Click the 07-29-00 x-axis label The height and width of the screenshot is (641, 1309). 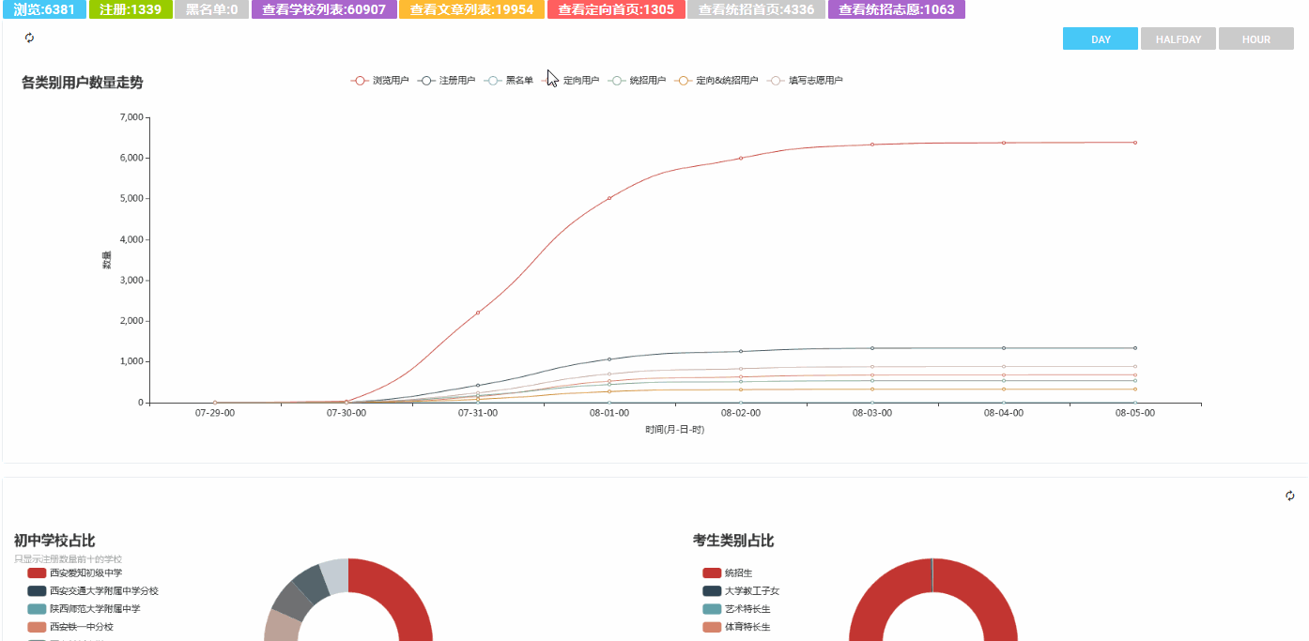[x=215, y=413]
